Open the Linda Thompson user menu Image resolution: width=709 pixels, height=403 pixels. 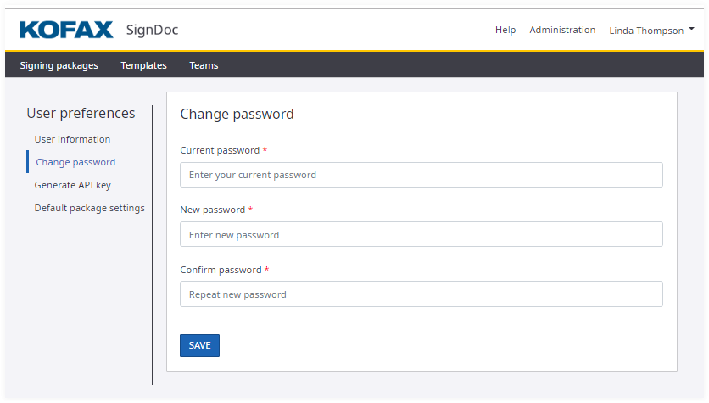646,31
